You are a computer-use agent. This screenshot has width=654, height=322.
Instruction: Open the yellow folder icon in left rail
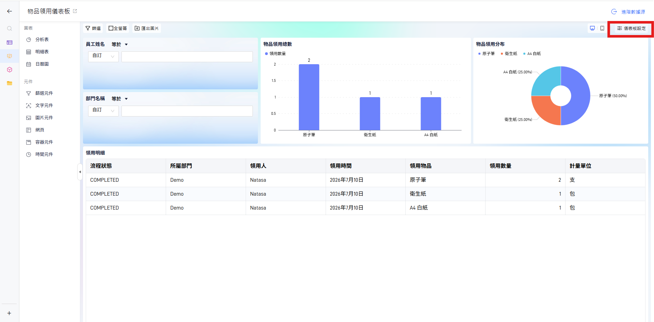(10, 83)
